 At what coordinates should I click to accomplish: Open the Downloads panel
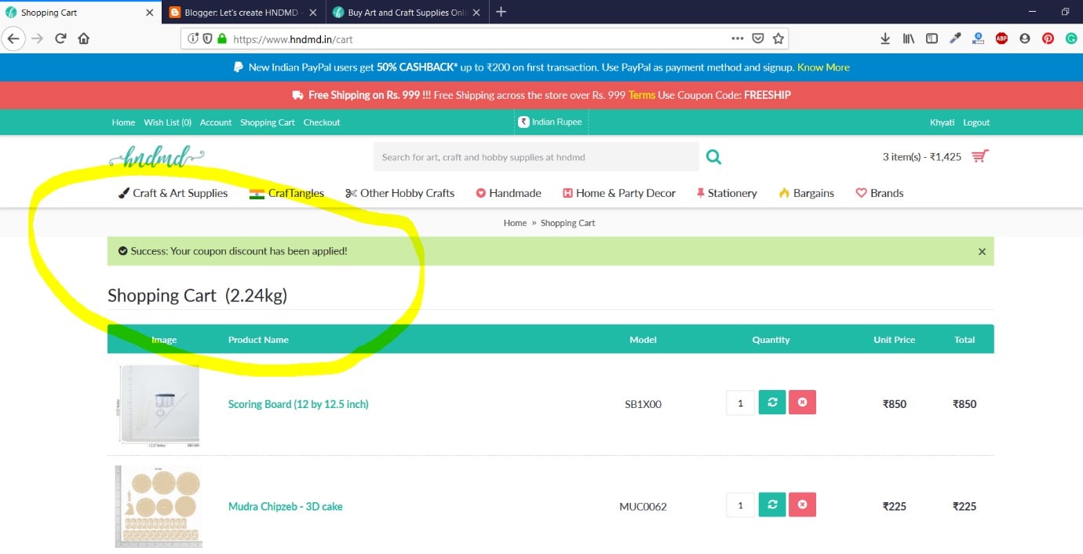tap(885, 38)
